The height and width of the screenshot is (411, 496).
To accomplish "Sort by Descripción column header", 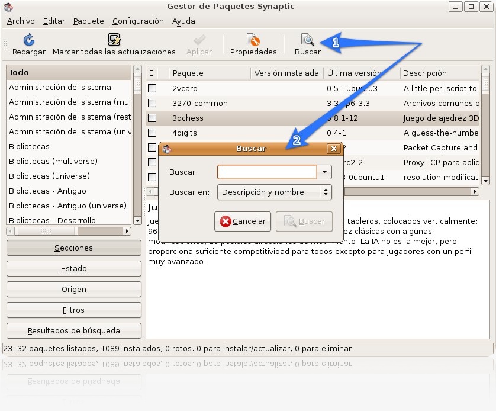I will [440, 73].
